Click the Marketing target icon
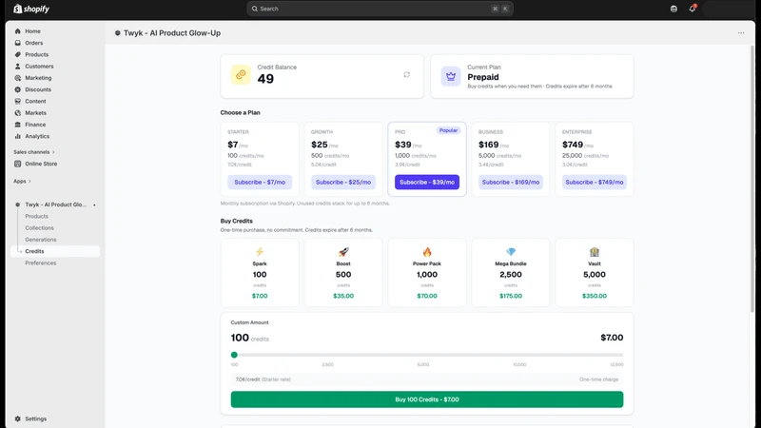This screenshot has width=761, height=428. tap(18, 78)
